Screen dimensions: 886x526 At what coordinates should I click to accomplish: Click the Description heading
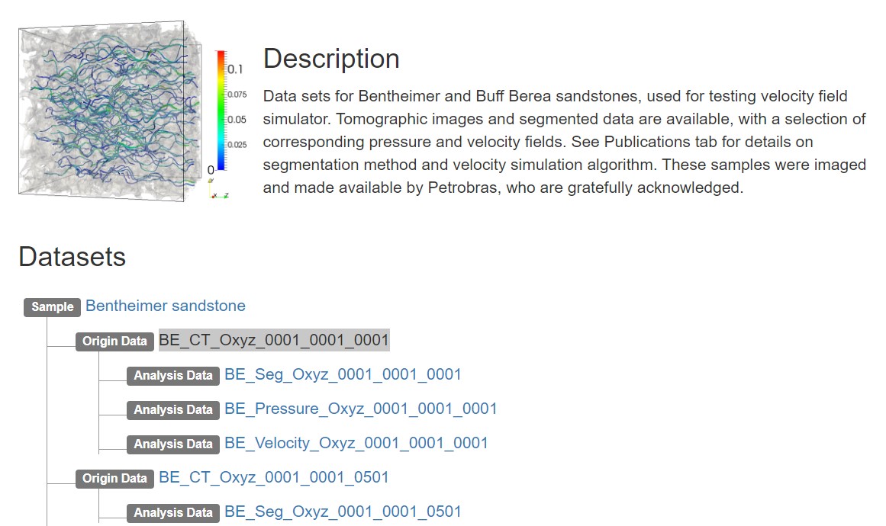click(331, 59)
